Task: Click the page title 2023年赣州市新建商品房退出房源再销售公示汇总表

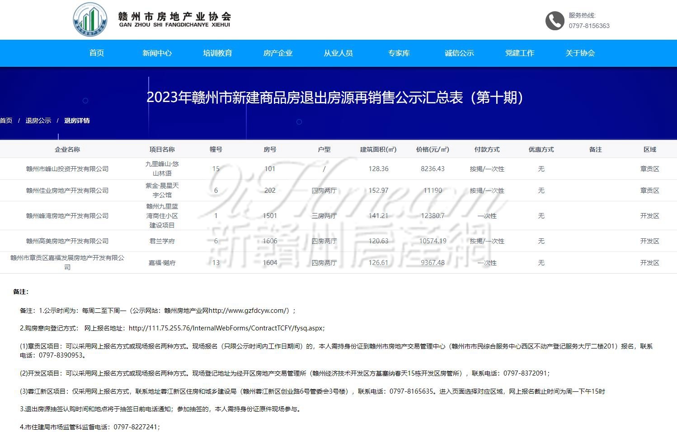Action: coord(305,98)
